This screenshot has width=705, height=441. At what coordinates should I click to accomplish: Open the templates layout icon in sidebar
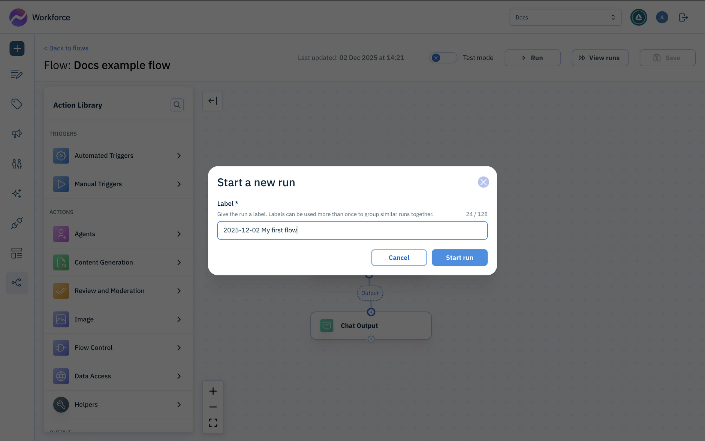(x=17, y=253)
